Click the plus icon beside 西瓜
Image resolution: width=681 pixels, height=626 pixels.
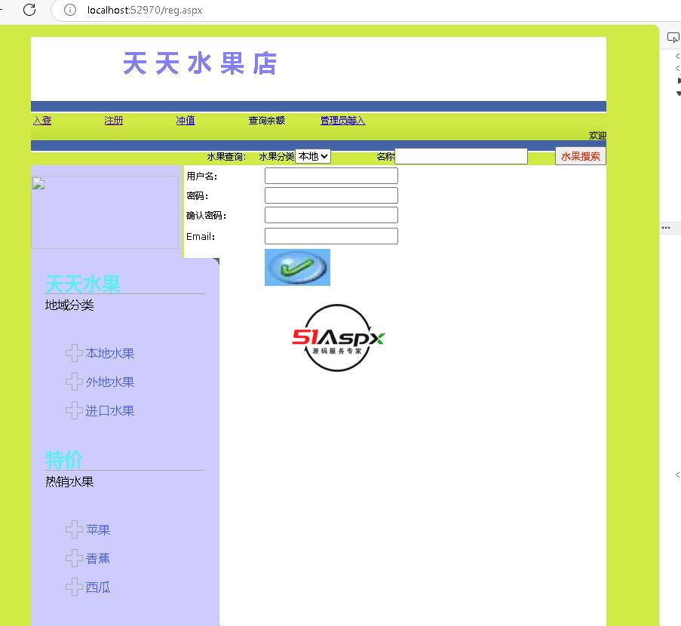(x=74, y=587)
